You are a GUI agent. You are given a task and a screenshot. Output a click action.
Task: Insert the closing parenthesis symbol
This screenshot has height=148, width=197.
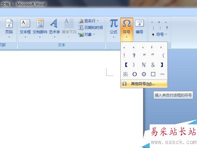click(x=134, y=65)
